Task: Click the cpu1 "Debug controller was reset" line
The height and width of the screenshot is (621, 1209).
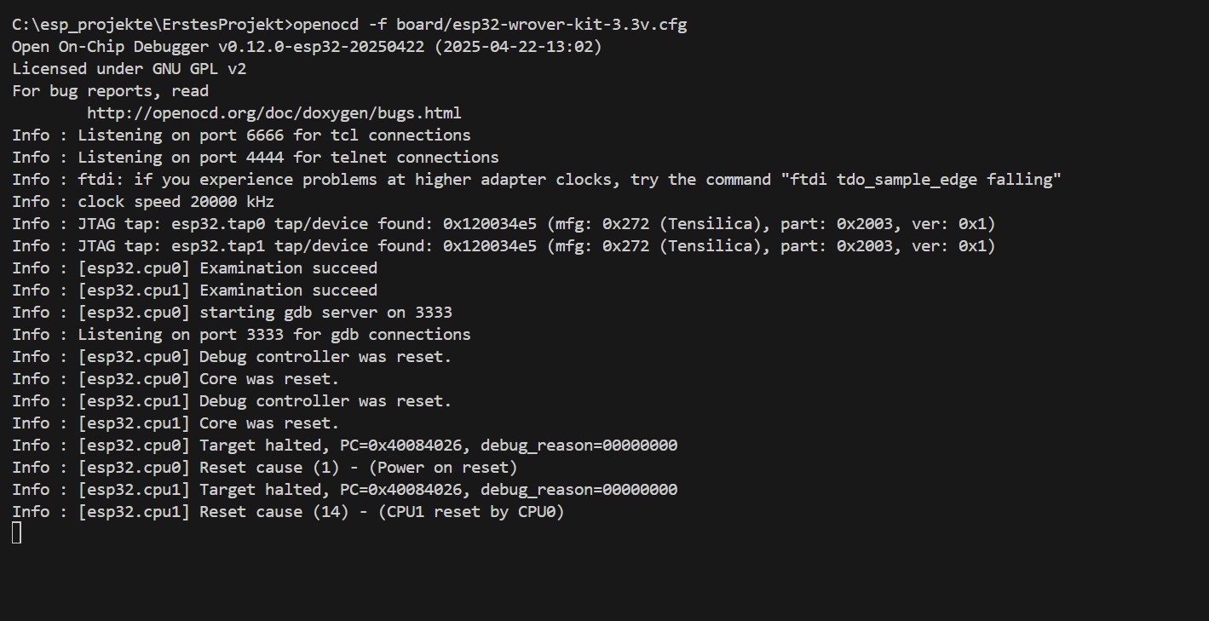Action: (x=232, y=401)
